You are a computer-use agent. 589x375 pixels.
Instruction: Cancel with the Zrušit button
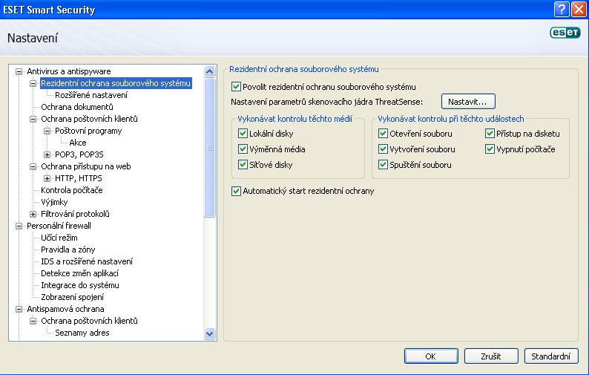pos(491,356)
